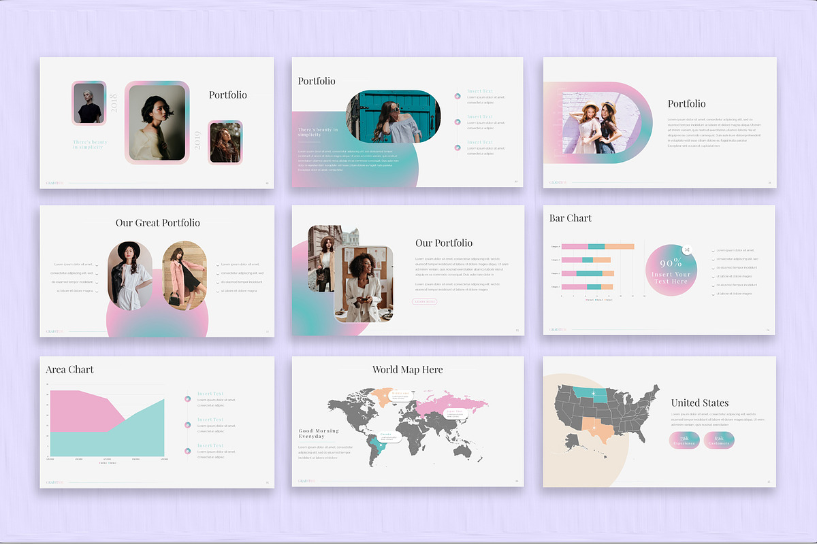Click the Greenland map pin marker
The height and width of the screenshot is (544, 817).
point(383,396)
